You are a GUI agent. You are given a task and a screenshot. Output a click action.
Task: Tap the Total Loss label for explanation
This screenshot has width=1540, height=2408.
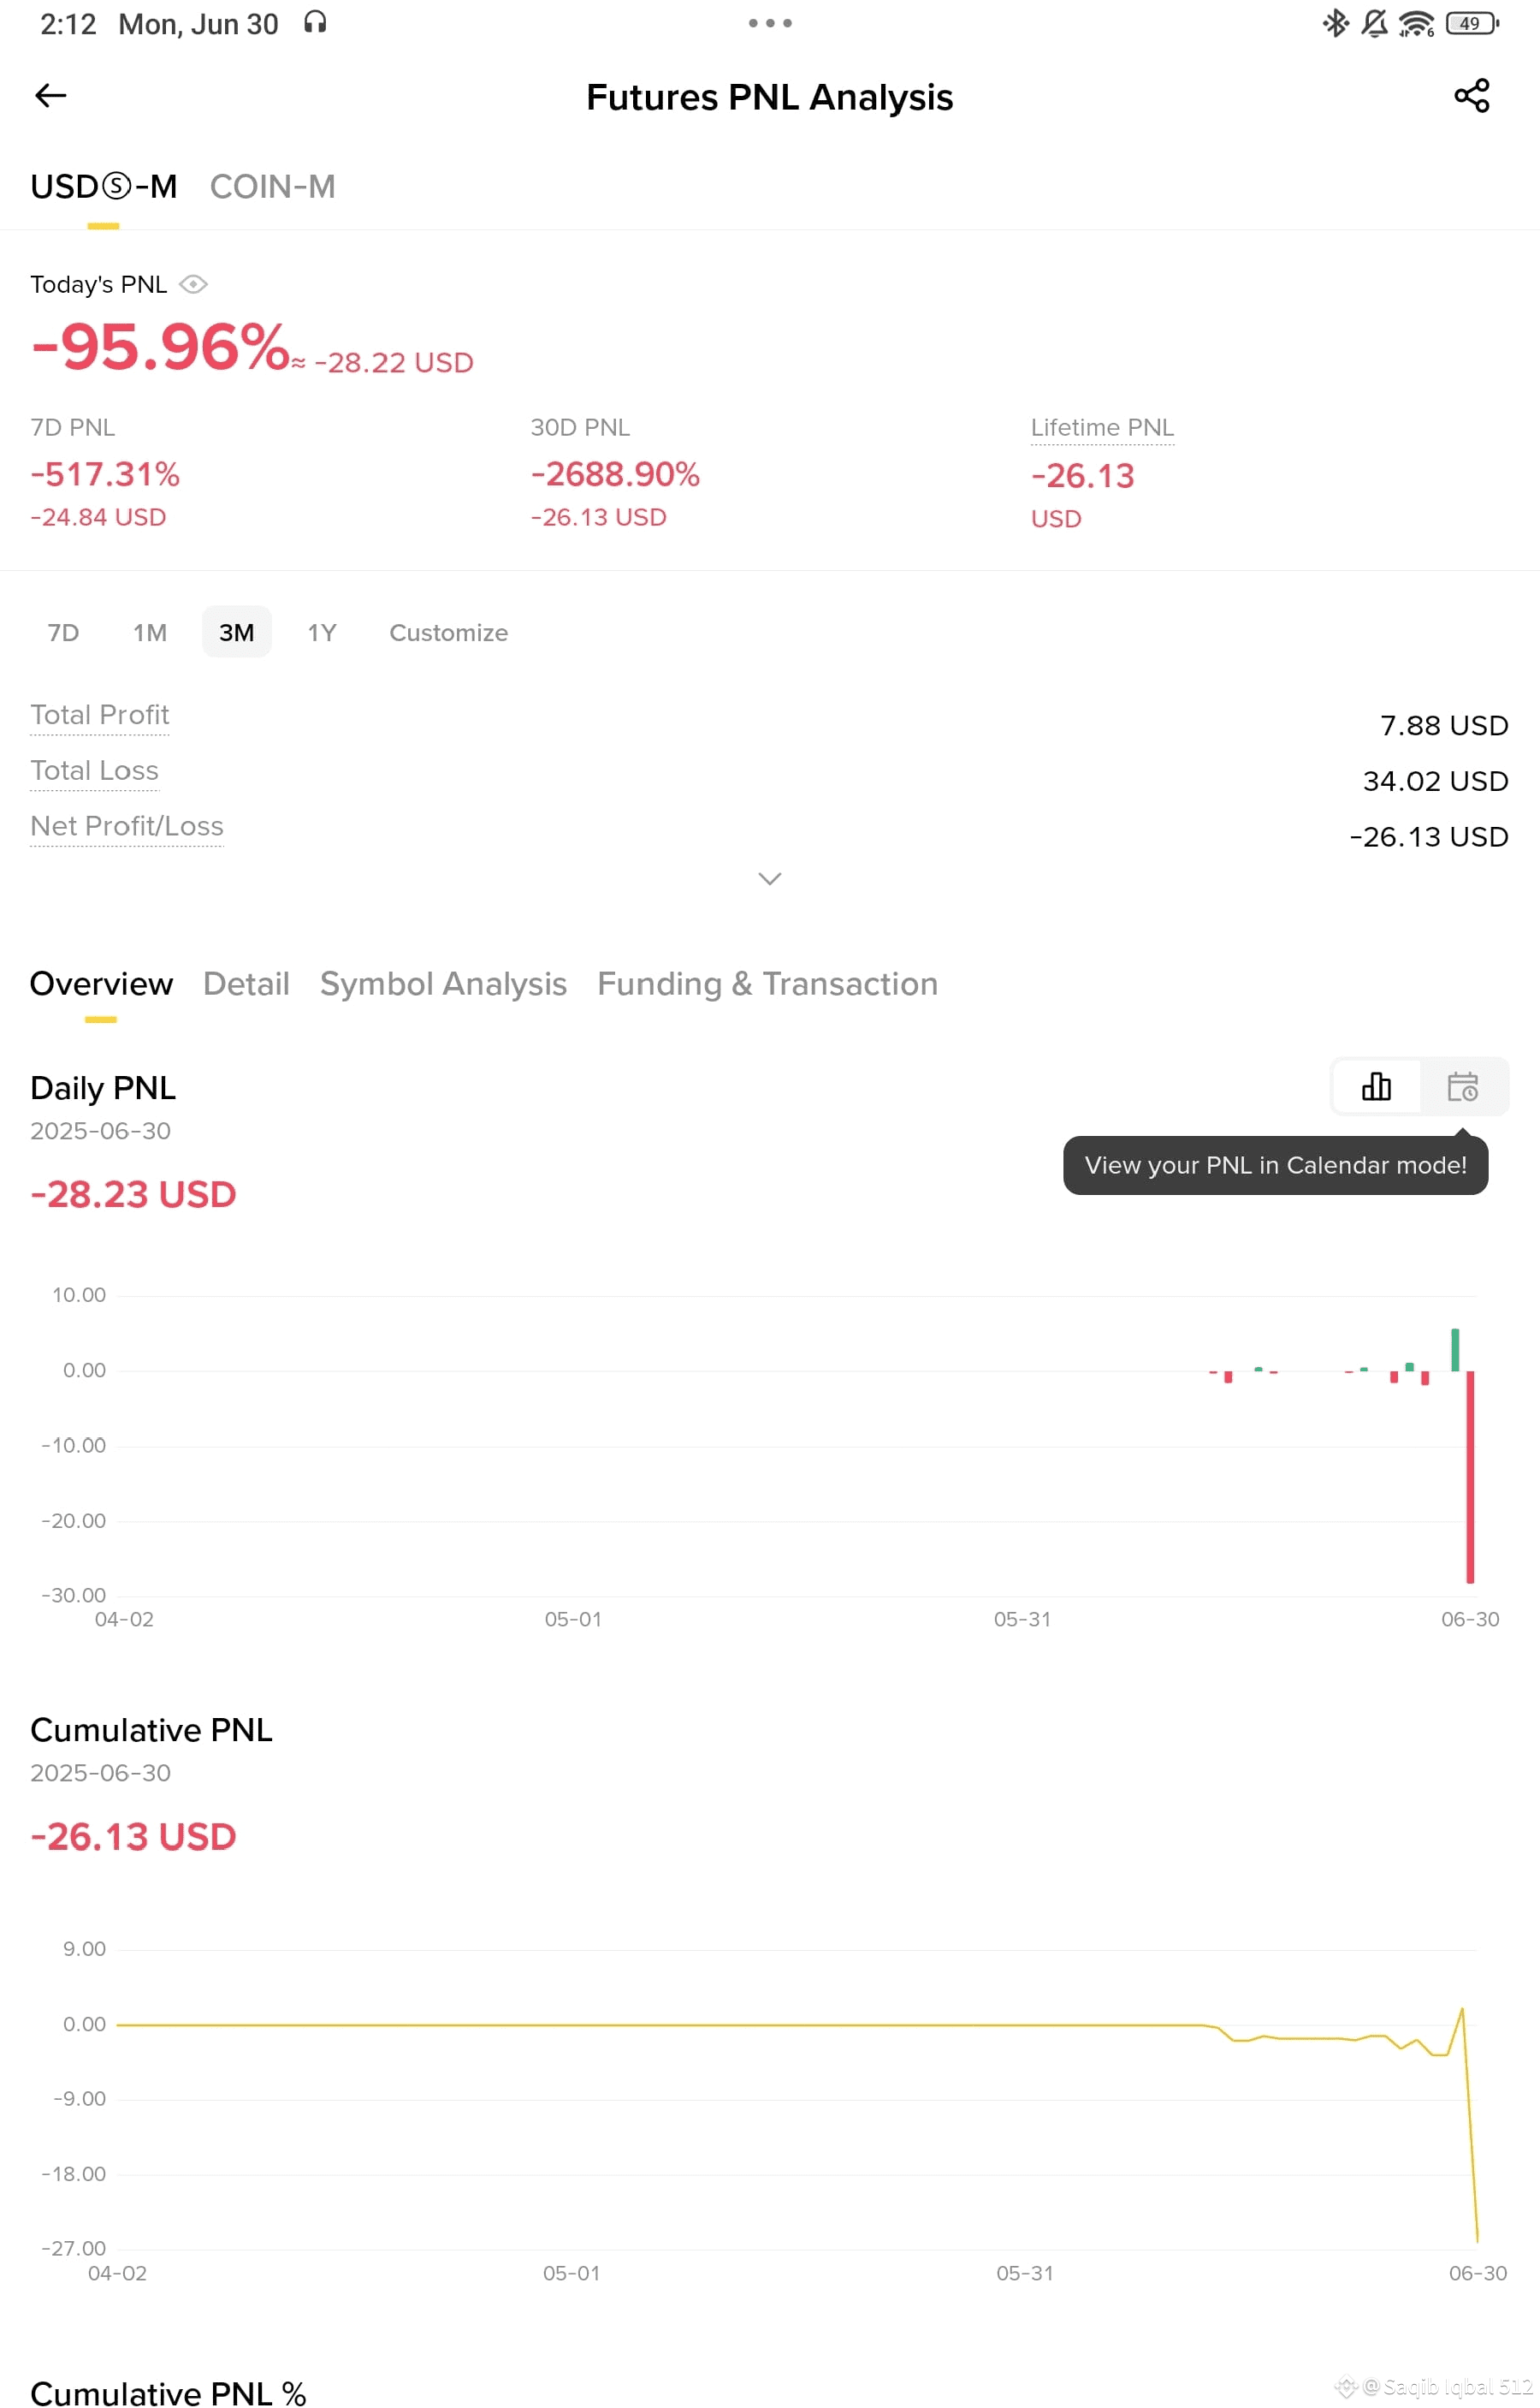(x=94, y=770)
